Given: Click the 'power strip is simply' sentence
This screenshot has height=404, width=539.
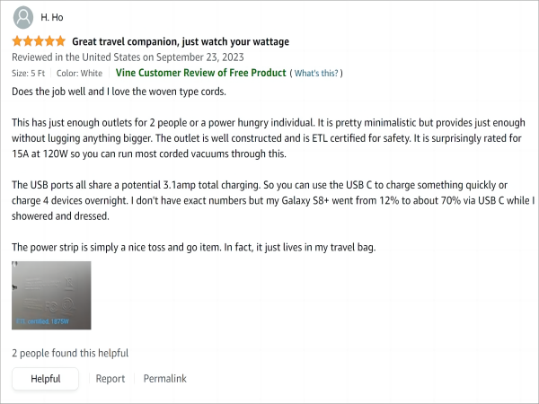Looking at the screenshot, I should (194, 248).
